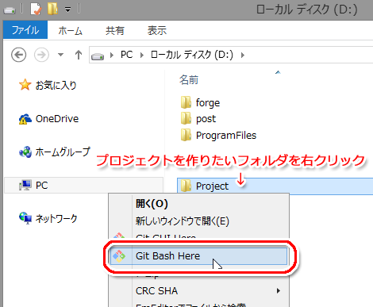Expand the chevron before PC in address bar

tap(112, 56)
